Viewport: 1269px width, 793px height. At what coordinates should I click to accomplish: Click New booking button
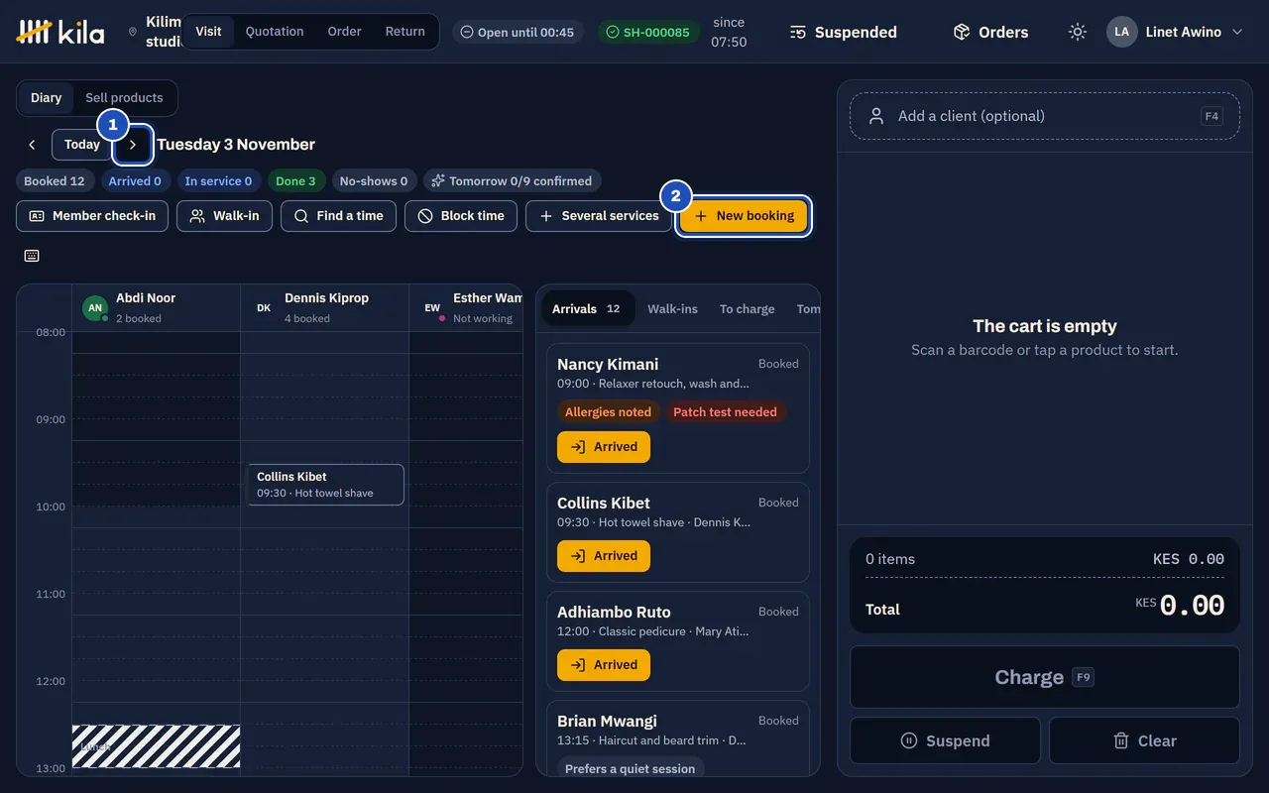pyautogui.click(x=745, y=216)
